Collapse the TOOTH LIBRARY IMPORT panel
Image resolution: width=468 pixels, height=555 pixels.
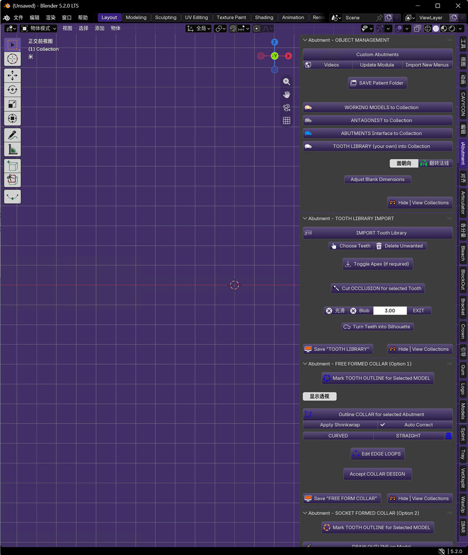[305, 219]
